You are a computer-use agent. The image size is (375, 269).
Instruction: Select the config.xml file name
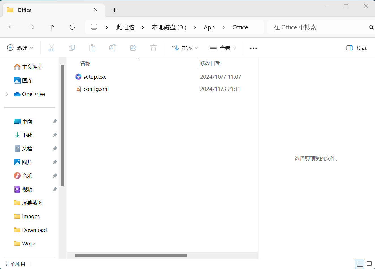coord(96,89)
